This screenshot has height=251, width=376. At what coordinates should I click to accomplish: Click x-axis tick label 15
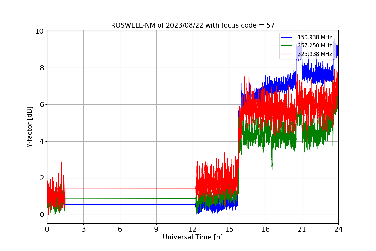tap(229, 229)
